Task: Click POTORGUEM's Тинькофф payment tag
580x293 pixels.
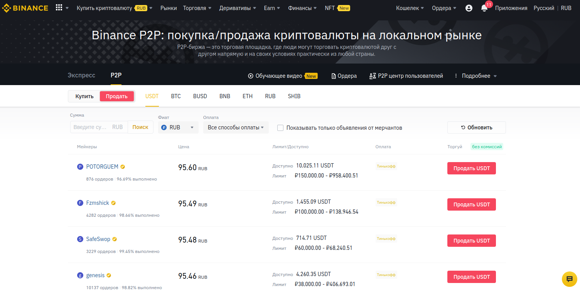Action: click(x=386, y=166)
